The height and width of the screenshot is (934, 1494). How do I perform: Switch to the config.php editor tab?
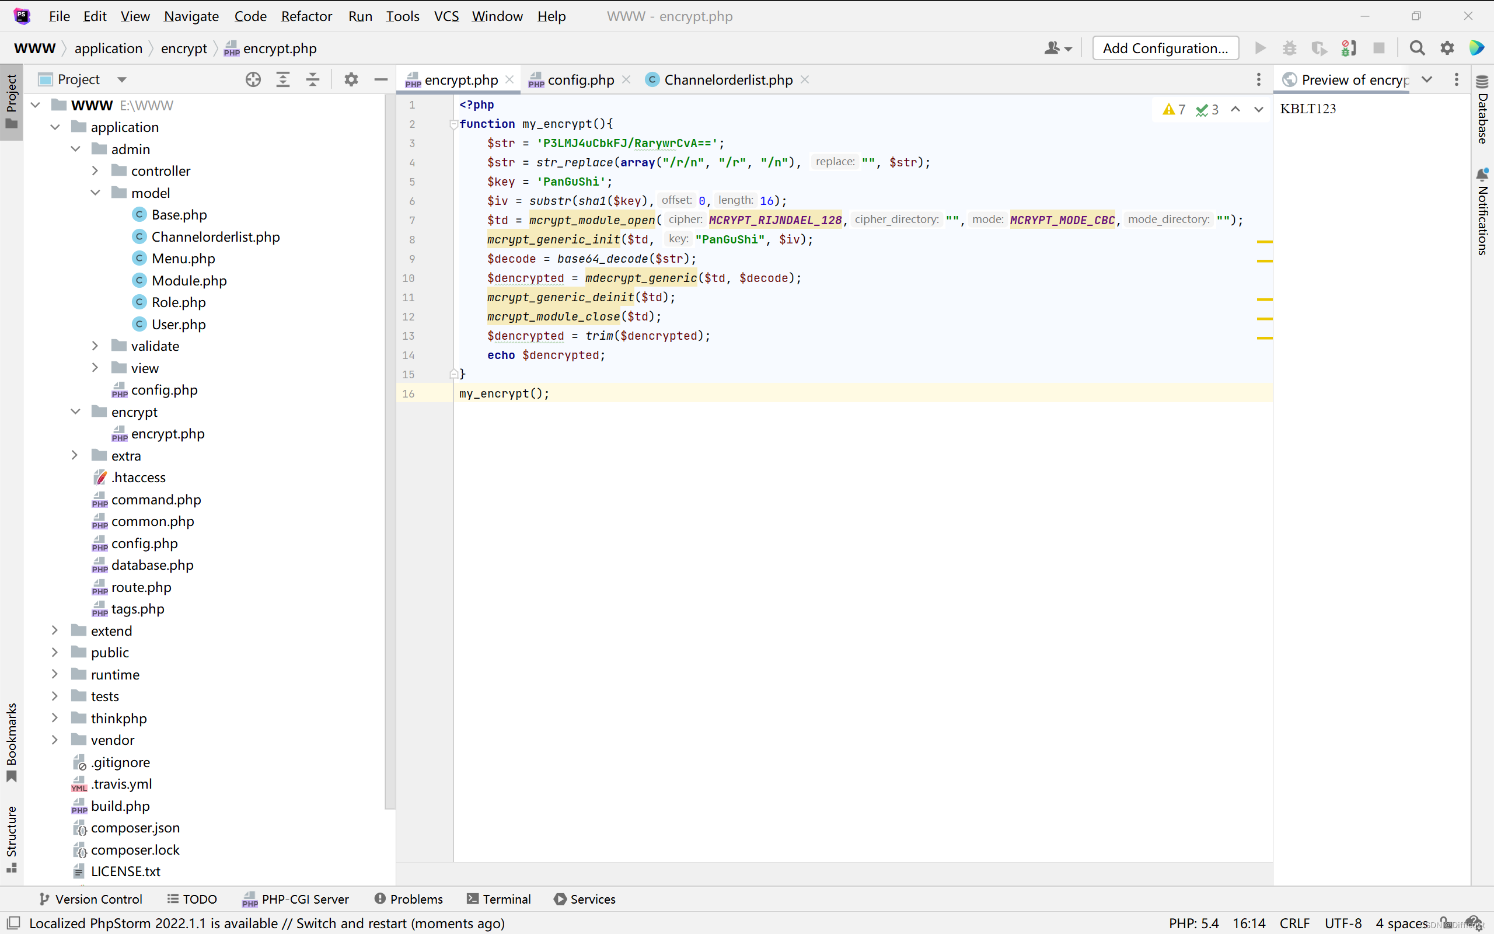[580, 80]
